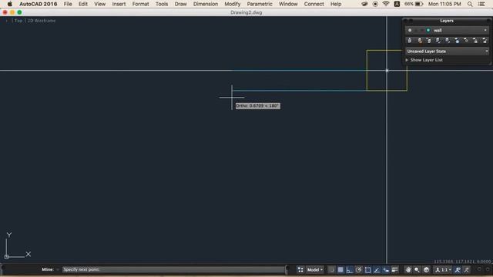Open the current layer 'wall' dropdown
493x277 pixels.
pyautogui.click(x=485, y=30)
